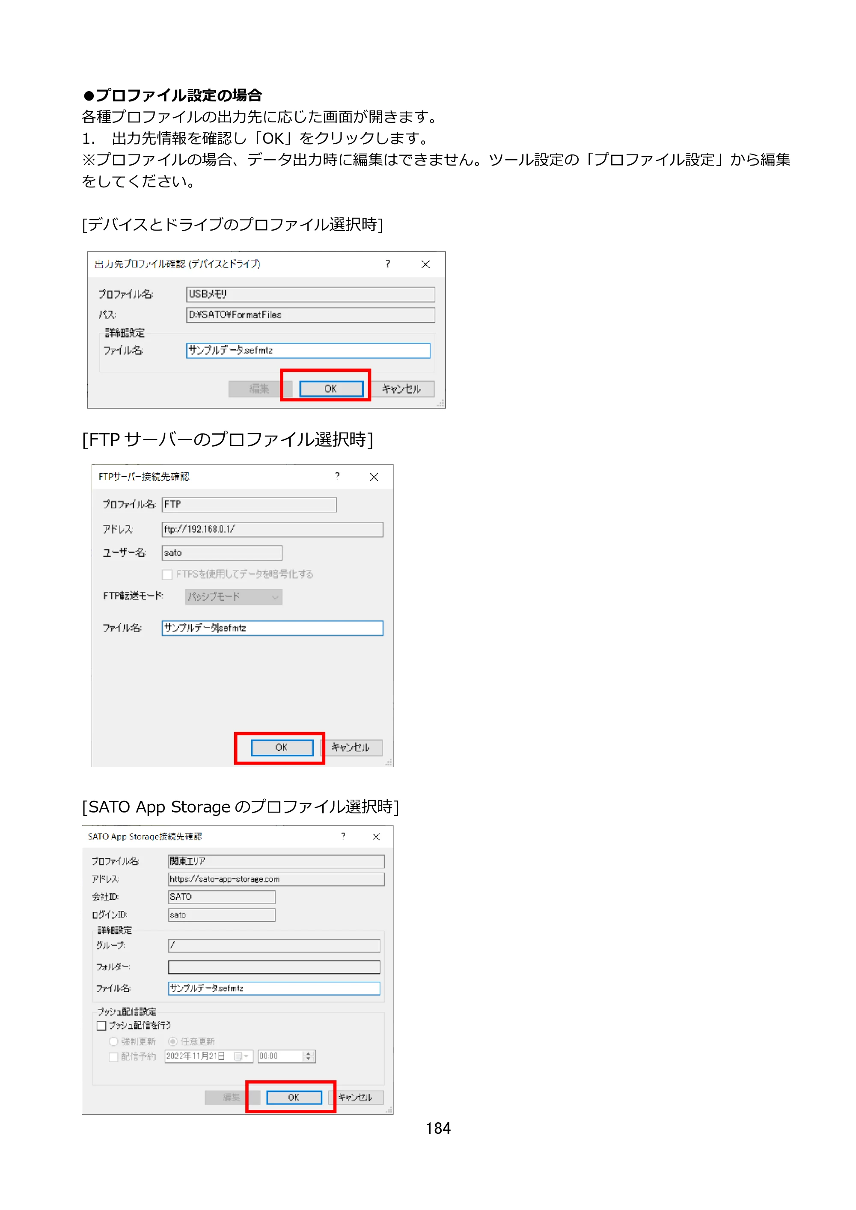
Task: Click the グループ field showing a slash
Action: pyautogui.click(x=274, y=946)
